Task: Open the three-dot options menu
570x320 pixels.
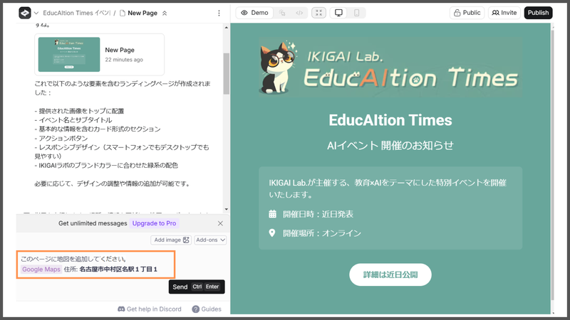Action: pyautogui.click(x=219, y=13)
